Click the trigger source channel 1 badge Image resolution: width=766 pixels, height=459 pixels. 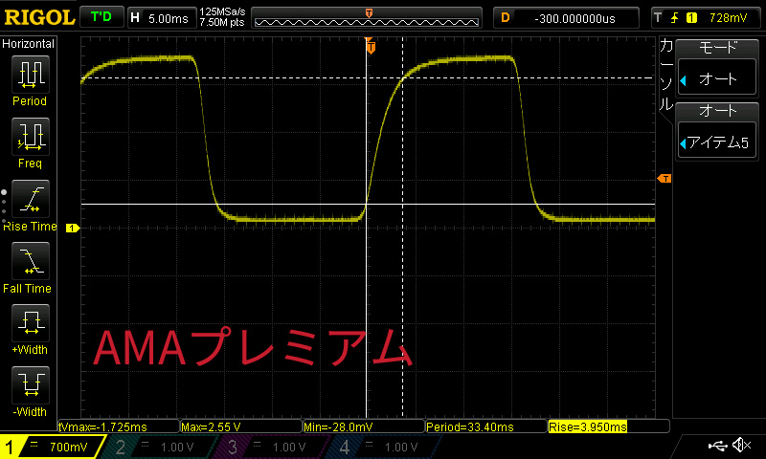click(691, 18)
